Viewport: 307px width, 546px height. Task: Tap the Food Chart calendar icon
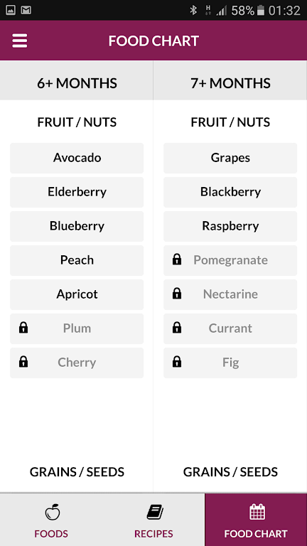pyautogui.click(x=257, y=512)
